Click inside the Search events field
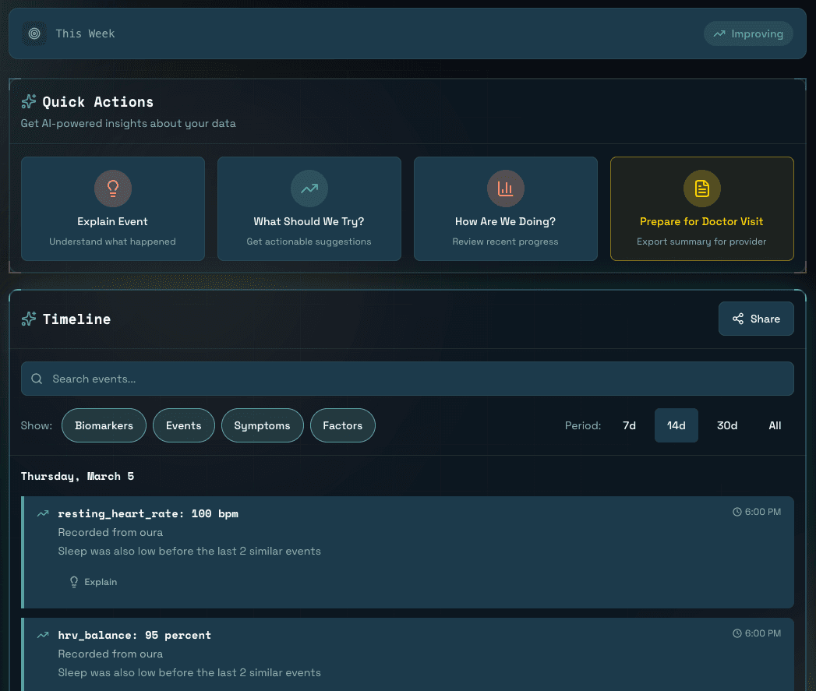The image size is (816, 691). point(407,378)
